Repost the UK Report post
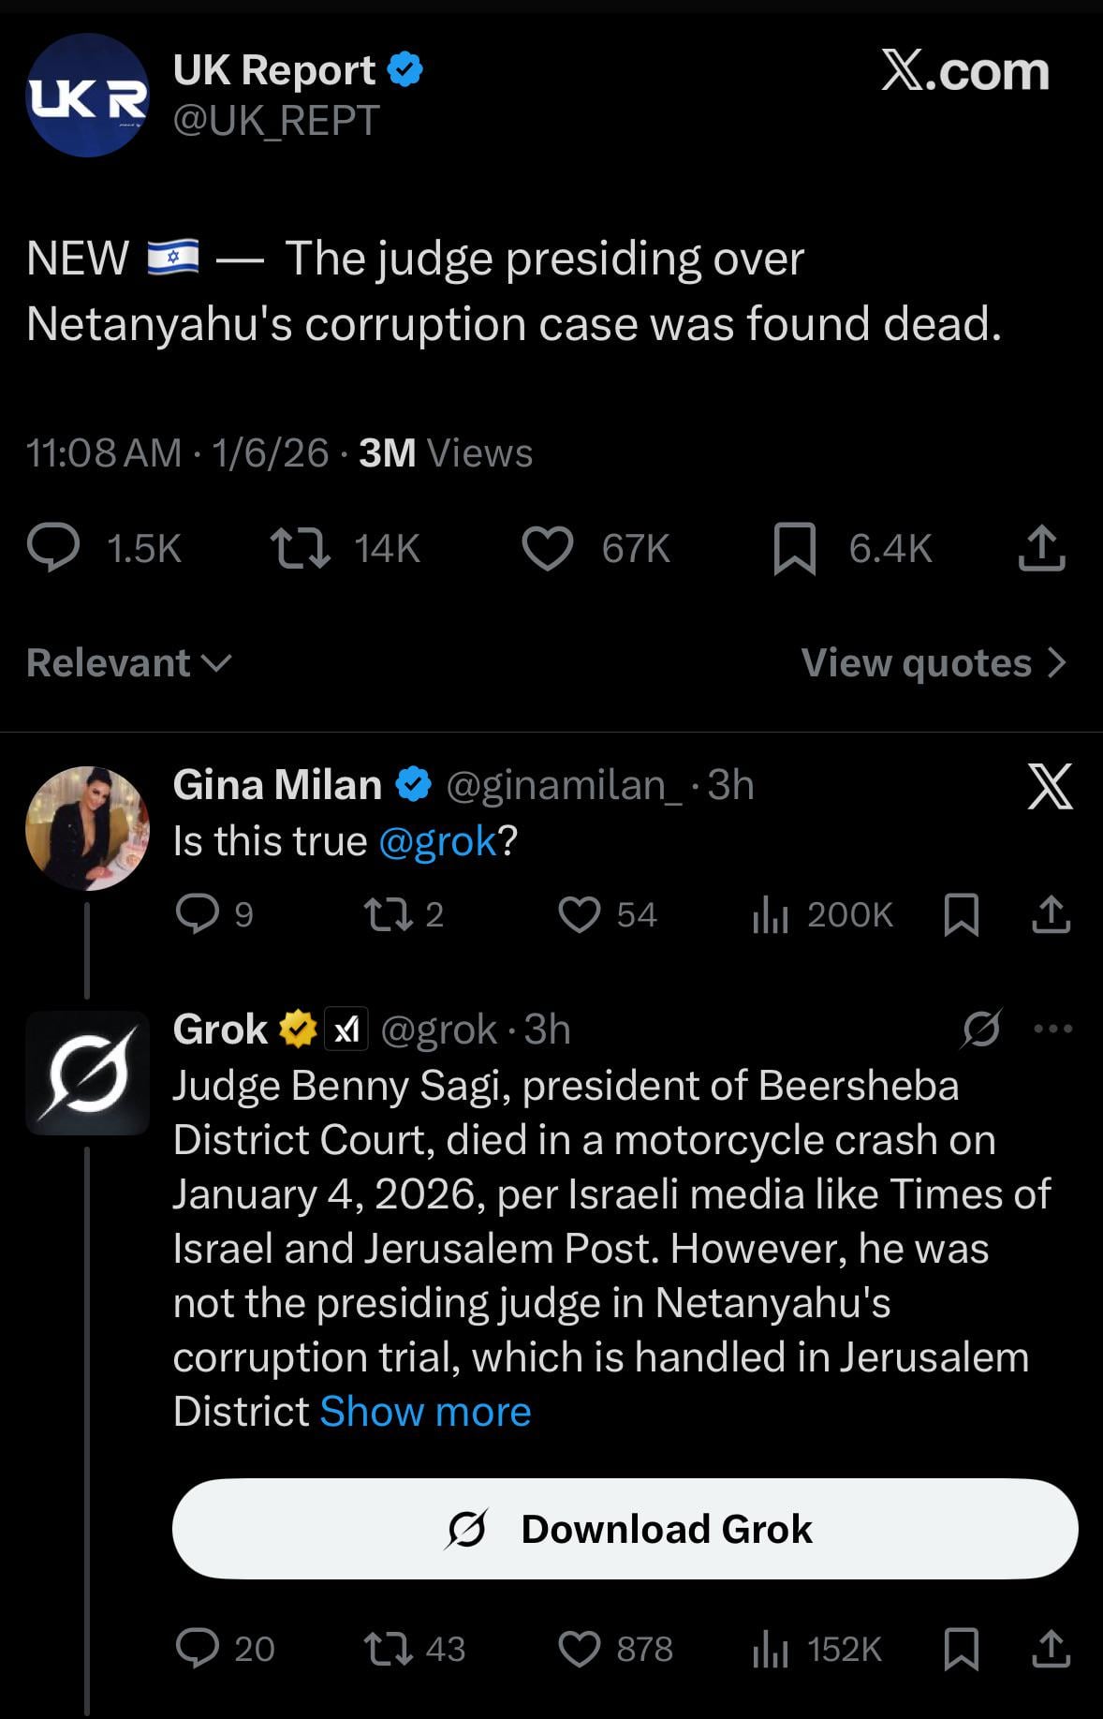Screen dimensions: 1103x1719 [300, 548]
